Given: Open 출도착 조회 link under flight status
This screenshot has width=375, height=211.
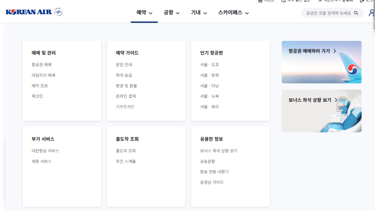Looking at the screenshot, I should point(126,151).
